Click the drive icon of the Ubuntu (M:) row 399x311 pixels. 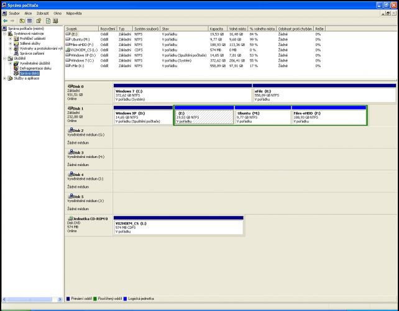tap(68, 39)
